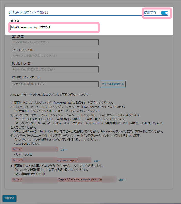Viewport: 181px width, 204px height.
Task: Click the receive_amazonpay_ipn URL text
Action: point(64,179)
